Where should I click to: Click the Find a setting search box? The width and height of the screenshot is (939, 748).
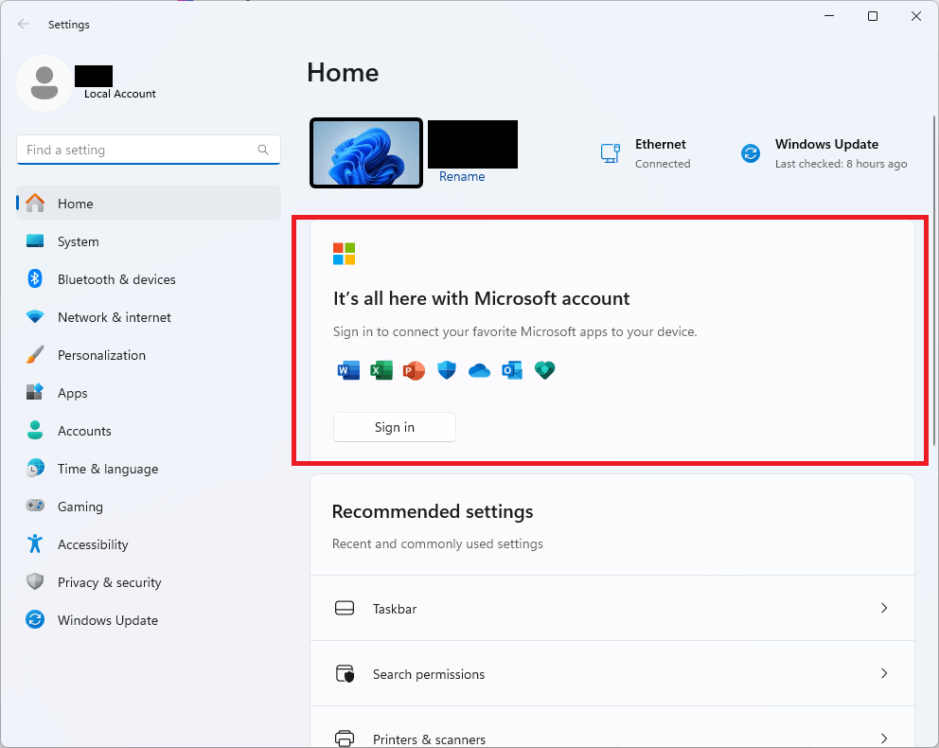tap(149, 150)
